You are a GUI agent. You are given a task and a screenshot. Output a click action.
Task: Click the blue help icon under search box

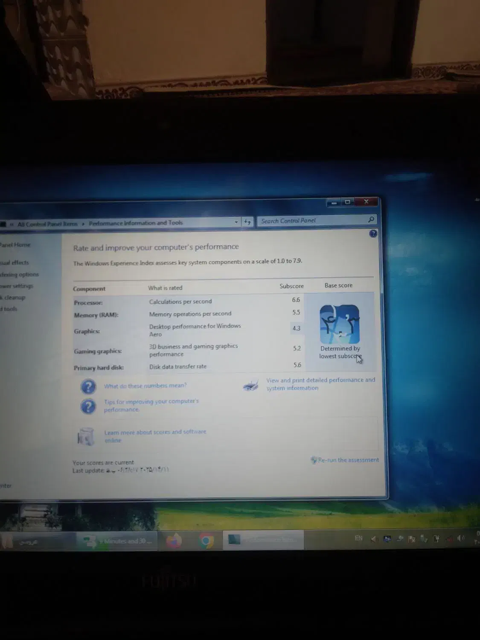tap(373, 233)
